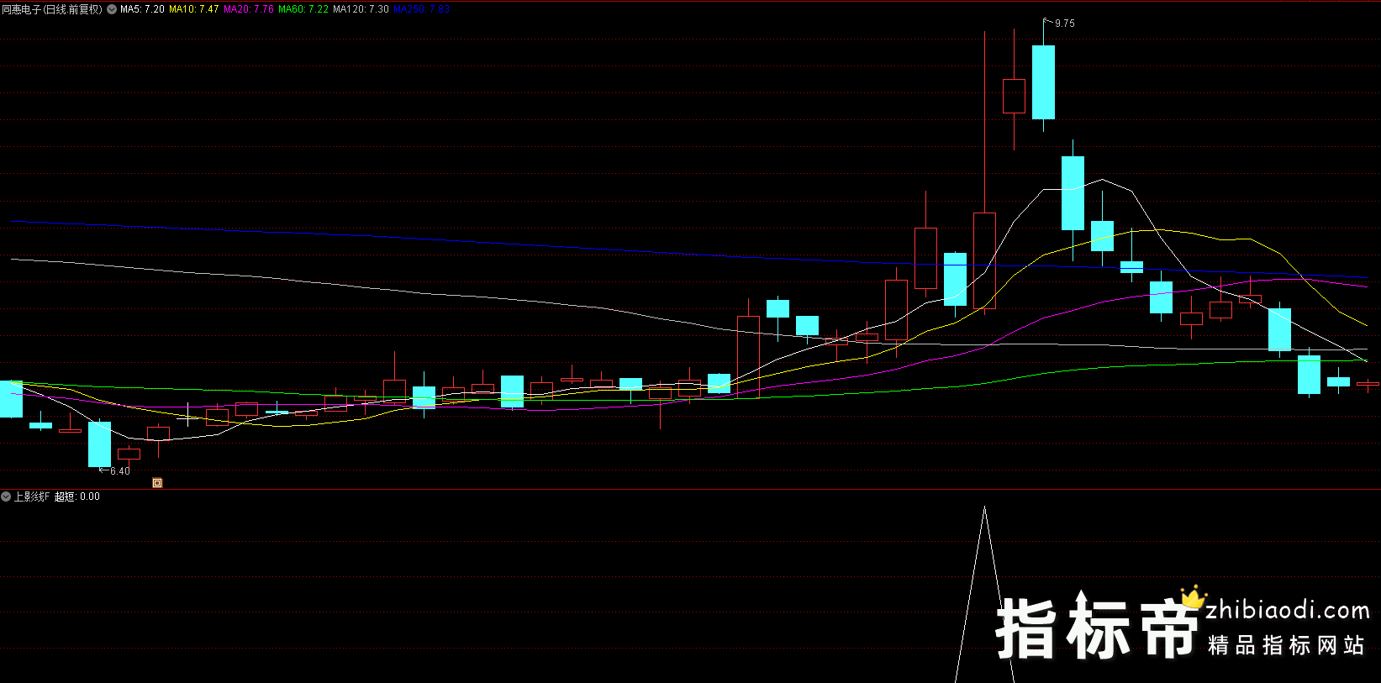Click the blue MA250: 7.83 label

[422, 9]
